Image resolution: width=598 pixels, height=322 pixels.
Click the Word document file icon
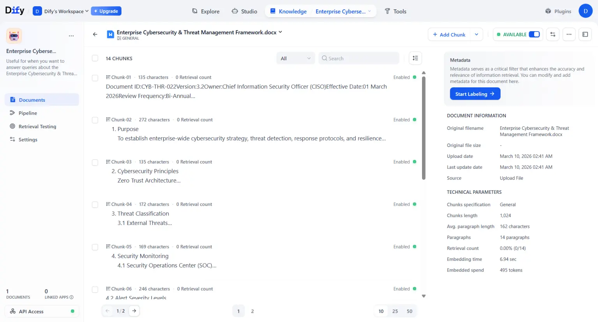pos(111,34)
